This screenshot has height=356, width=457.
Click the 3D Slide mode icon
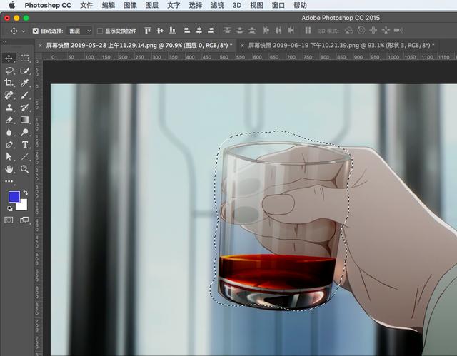386,30
